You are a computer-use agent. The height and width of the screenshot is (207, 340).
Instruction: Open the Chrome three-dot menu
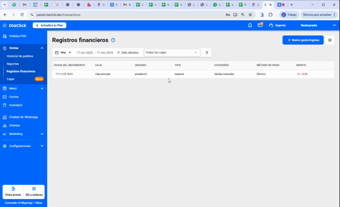click(x=334, y=15)
